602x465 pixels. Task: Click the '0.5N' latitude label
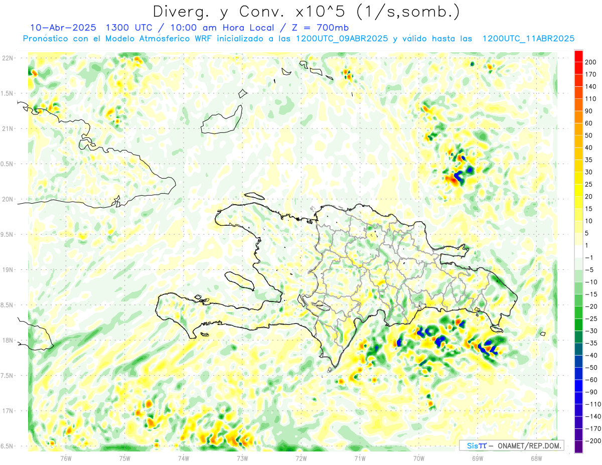tap(7, 164)
